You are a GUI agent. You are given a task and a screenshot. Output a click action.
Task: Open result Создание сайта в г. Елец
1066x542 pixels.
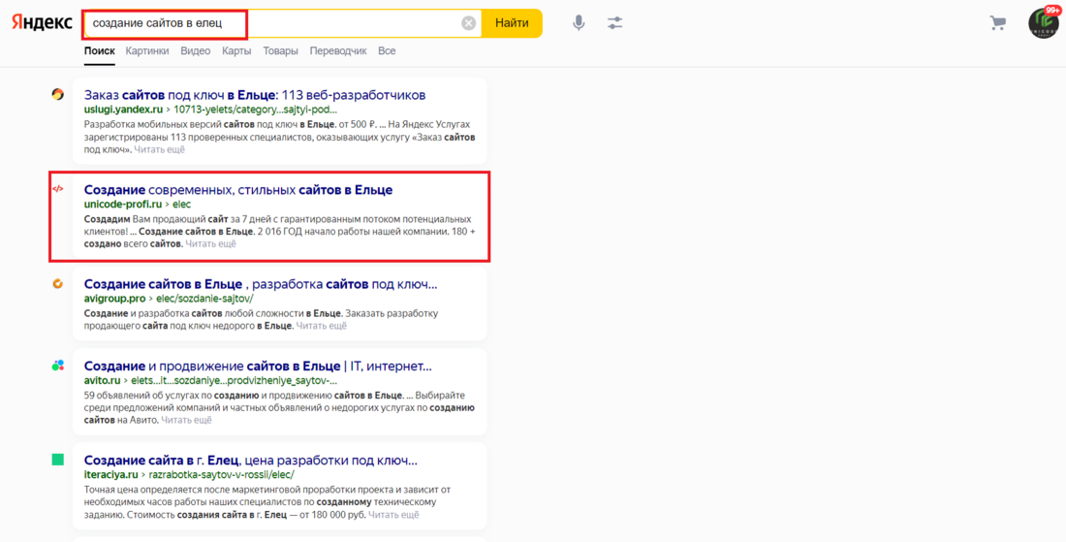point(251,461)
